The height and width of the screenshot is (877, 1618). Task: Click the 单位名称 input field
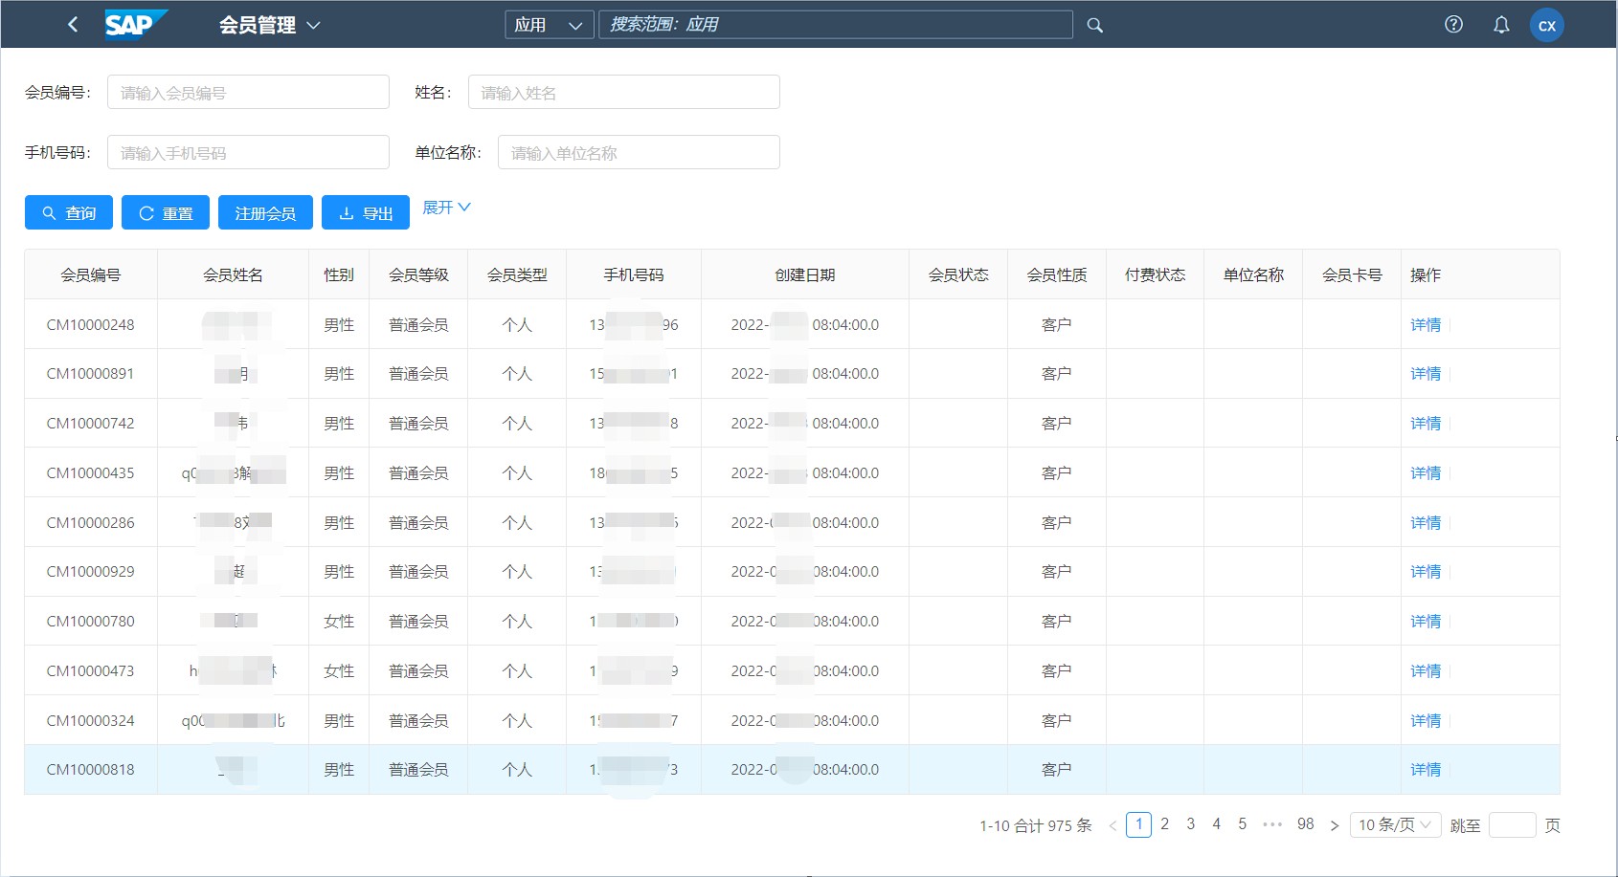[639, 153]
